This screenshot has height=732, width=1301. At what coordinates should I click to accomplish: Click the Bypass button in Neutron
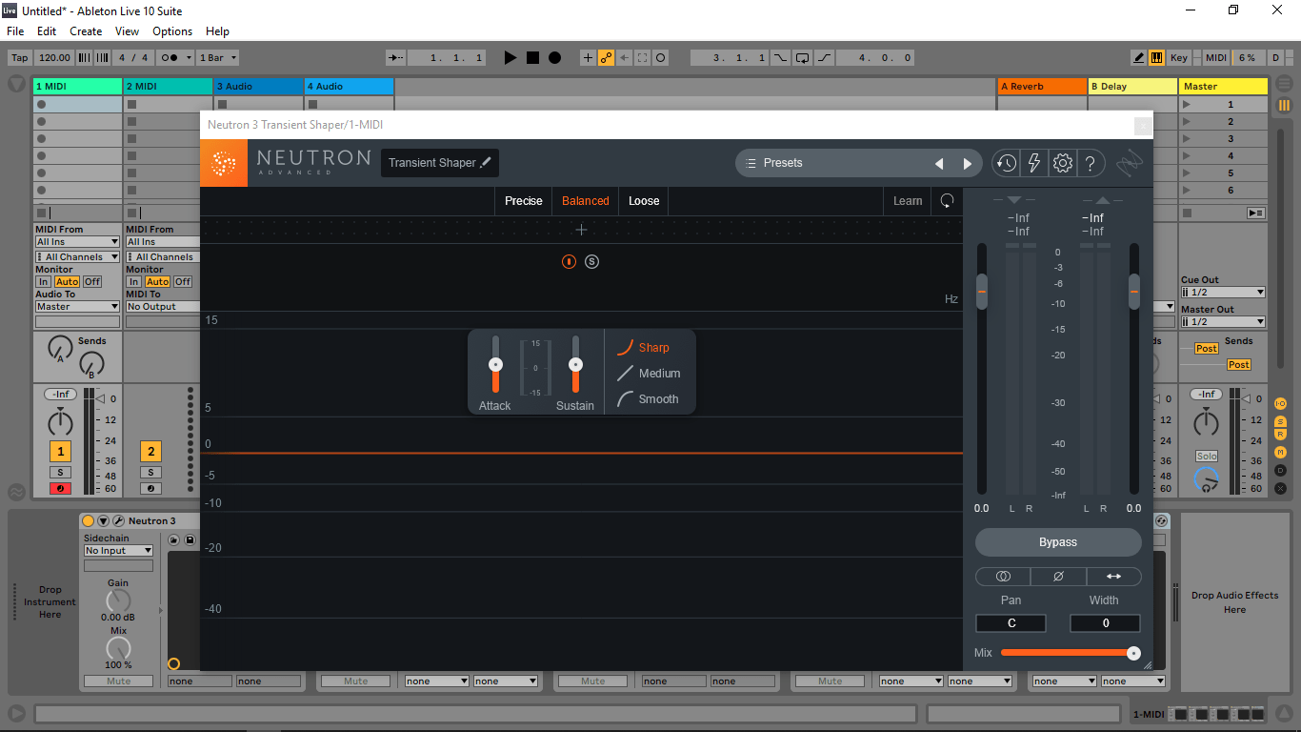pyautogui.click(x=1058, y=542)
